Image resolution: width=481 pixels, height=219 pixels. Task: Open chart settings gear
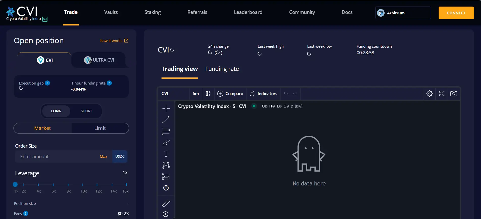429,94
